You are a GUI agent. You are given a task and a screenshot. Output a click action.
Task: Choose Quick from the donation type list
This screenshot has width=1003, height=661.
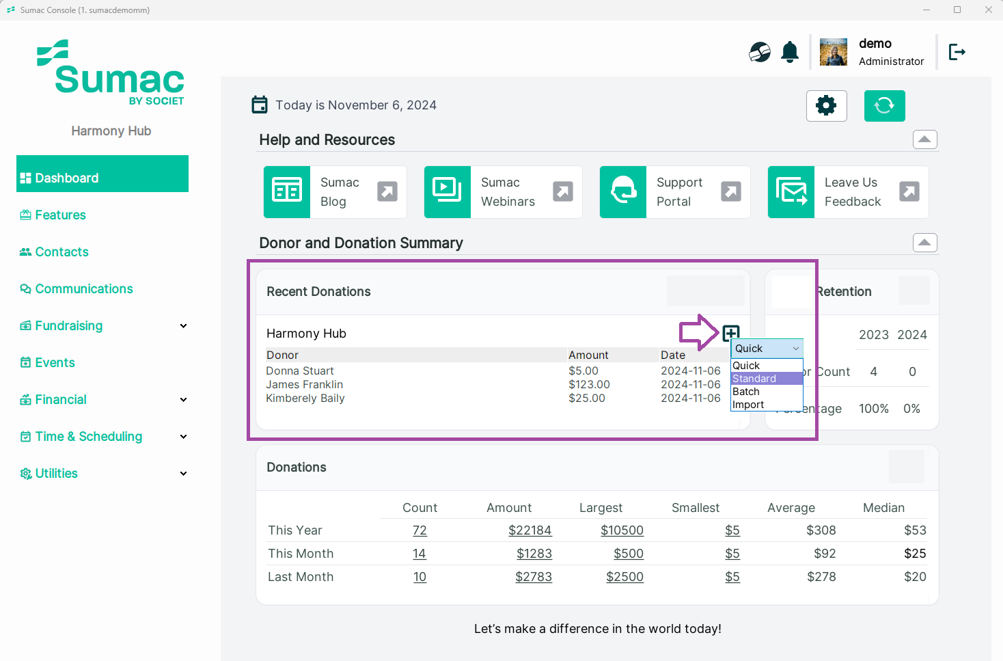767,366
